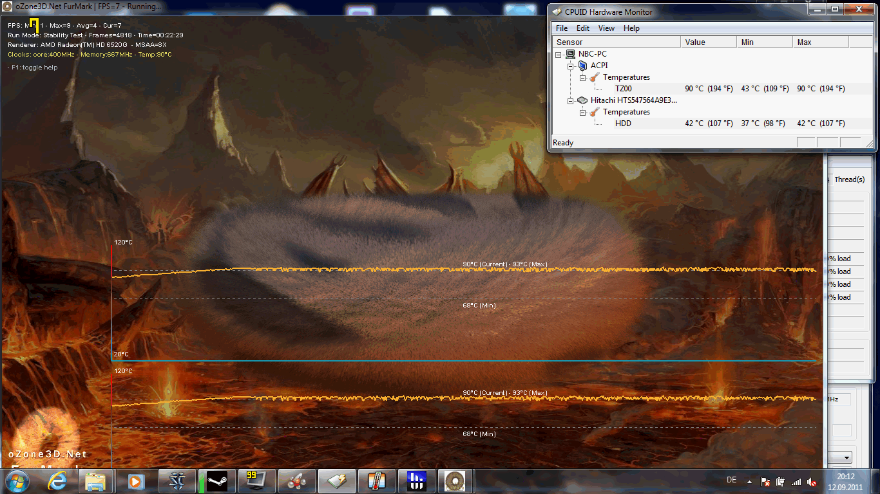Click the TZ00 minimum value 43 °C

765,89
